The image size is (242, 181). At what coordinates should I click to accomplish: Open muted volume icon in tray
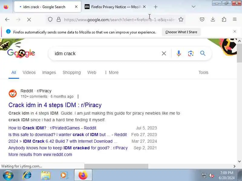pos(211,175)
